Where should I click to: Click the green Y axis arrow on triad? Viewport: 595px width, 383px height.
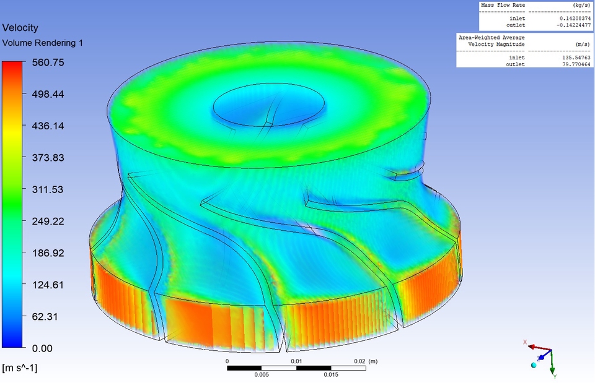pos(552,369)
